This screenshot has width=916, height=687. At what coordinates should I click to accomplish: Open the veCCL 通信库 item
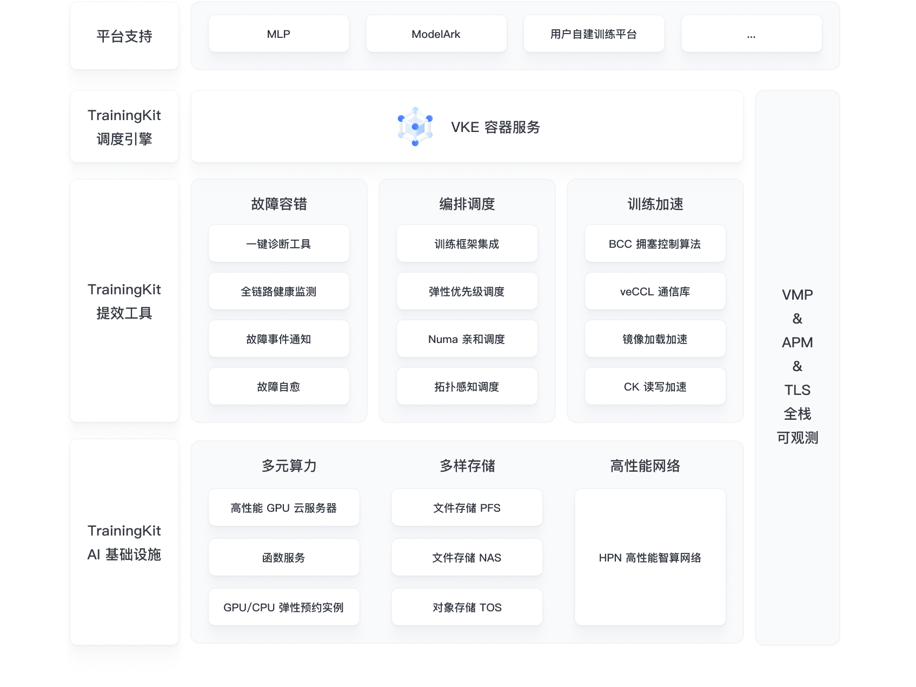(654, 291)
